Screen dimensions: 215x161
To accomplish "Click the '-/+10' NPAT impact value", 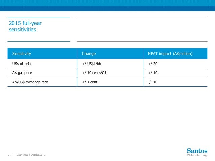I will click(x=153, y=82).
